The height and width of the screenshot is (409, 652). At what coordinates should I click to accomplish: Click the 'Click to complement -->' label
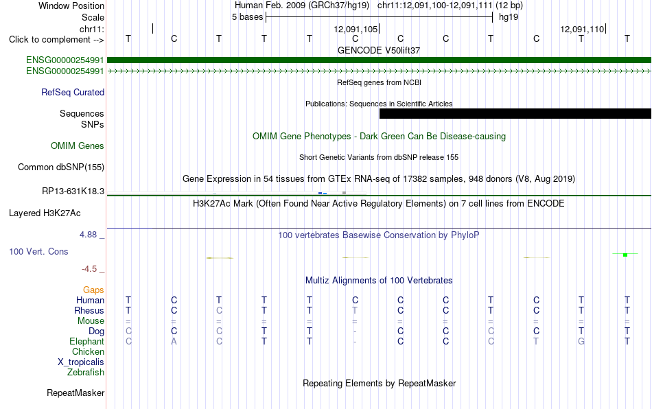tap(56, 40)
